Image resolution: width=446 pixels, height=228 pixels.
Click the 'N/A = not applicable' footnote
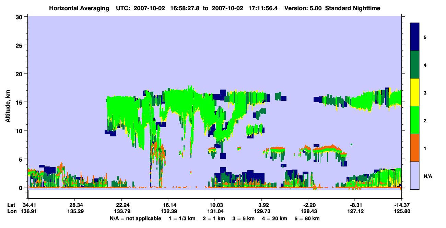point(135,218)
